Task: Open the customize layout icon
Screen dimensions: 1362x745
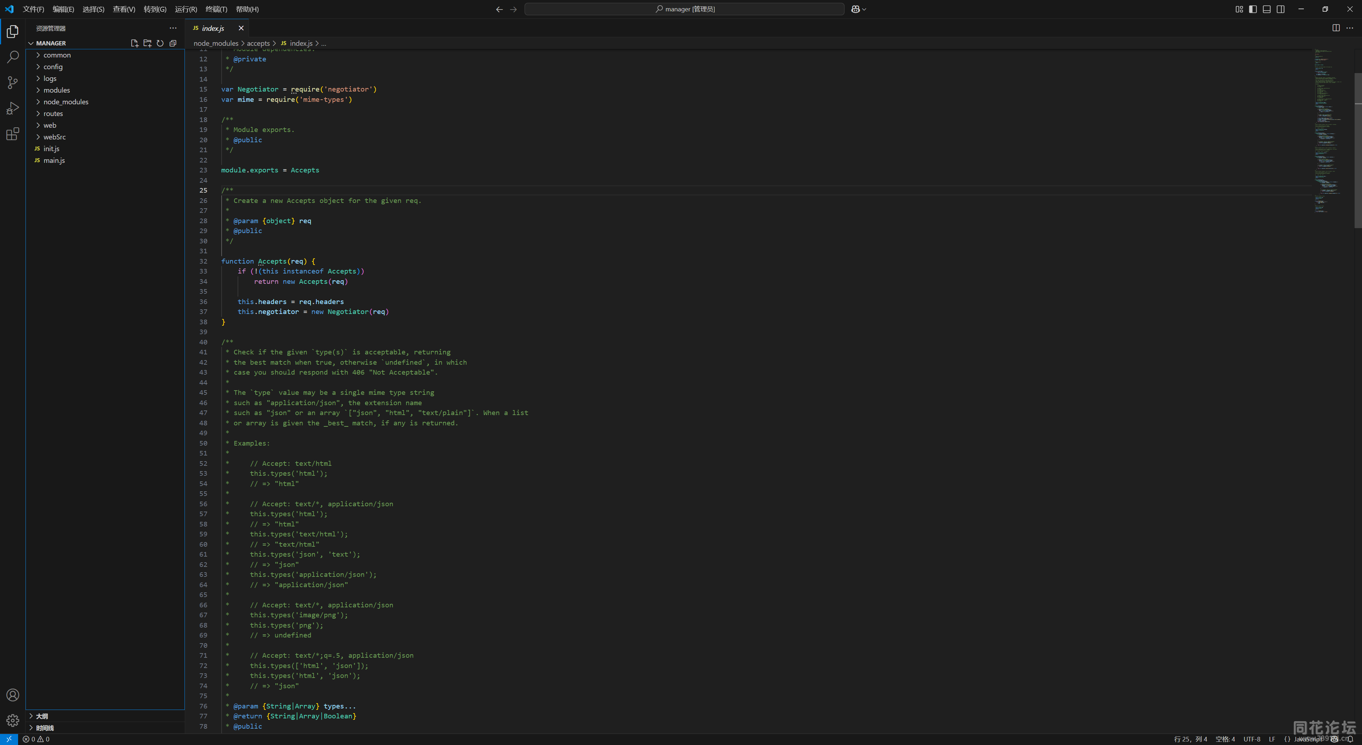Action: click(x=1239, y=9)
